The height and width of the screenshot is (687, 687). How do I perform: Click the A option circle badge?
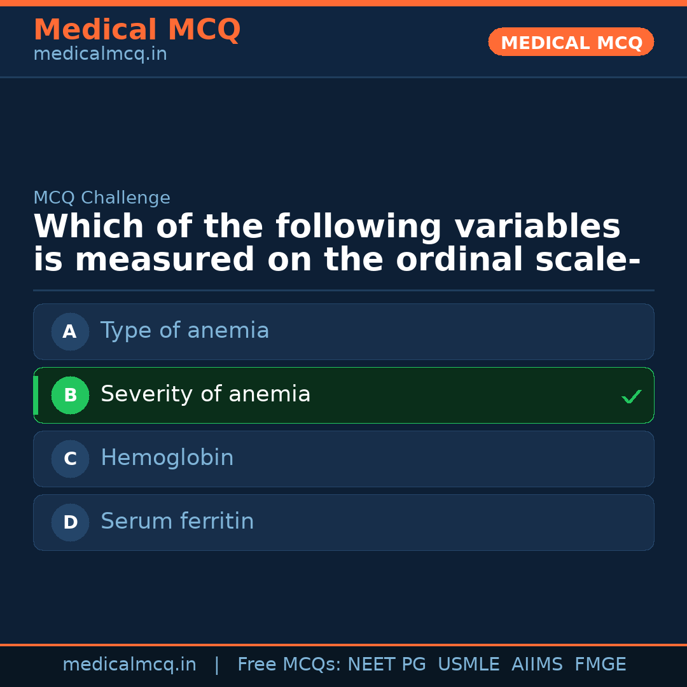coord(70,331)
